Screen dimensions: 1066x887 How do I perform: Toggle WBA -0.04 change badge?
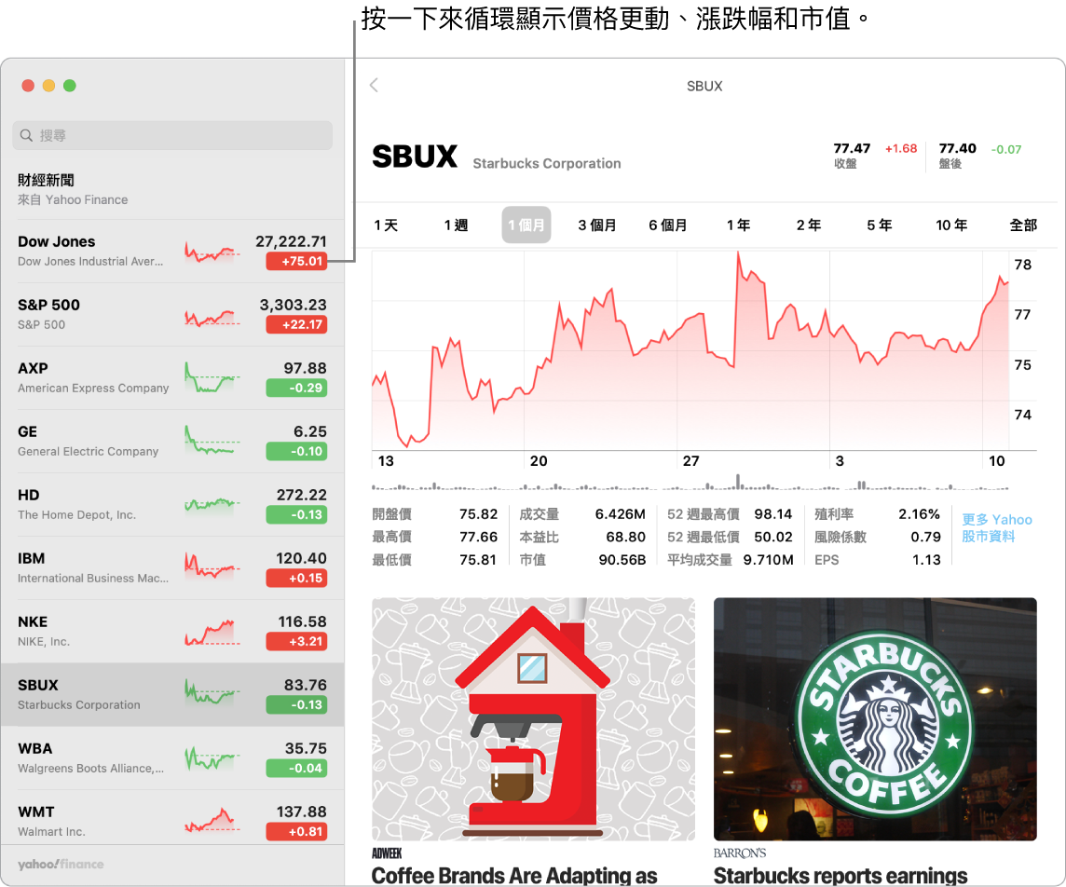tap(296, 768)
